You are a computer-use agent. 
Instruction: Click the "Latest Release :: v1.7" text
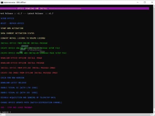click(x=40, y=14)
